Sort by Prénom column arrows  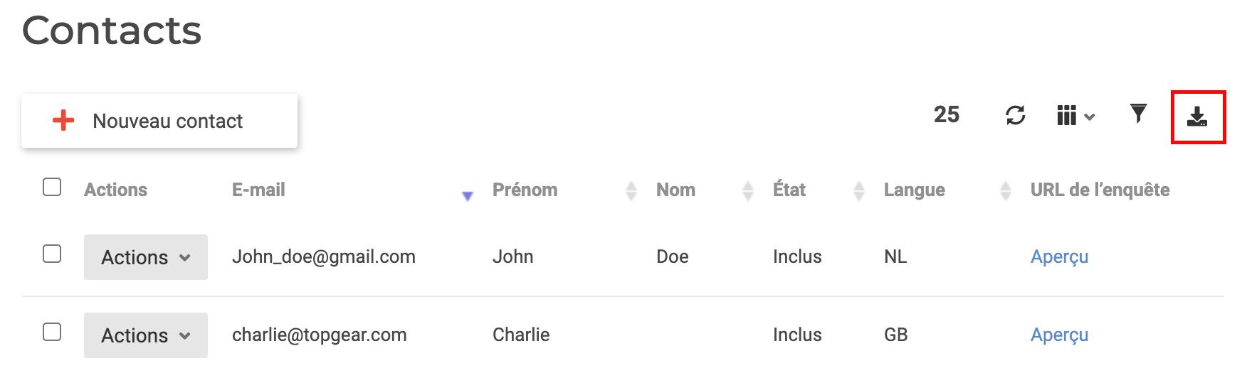tap(631, 190)
